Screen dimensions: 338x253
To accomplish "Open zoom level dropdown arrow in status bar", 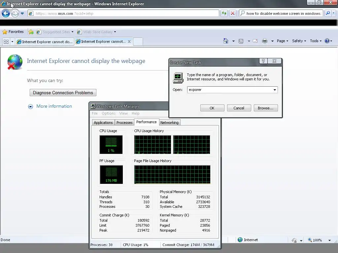I will (329, 240).
